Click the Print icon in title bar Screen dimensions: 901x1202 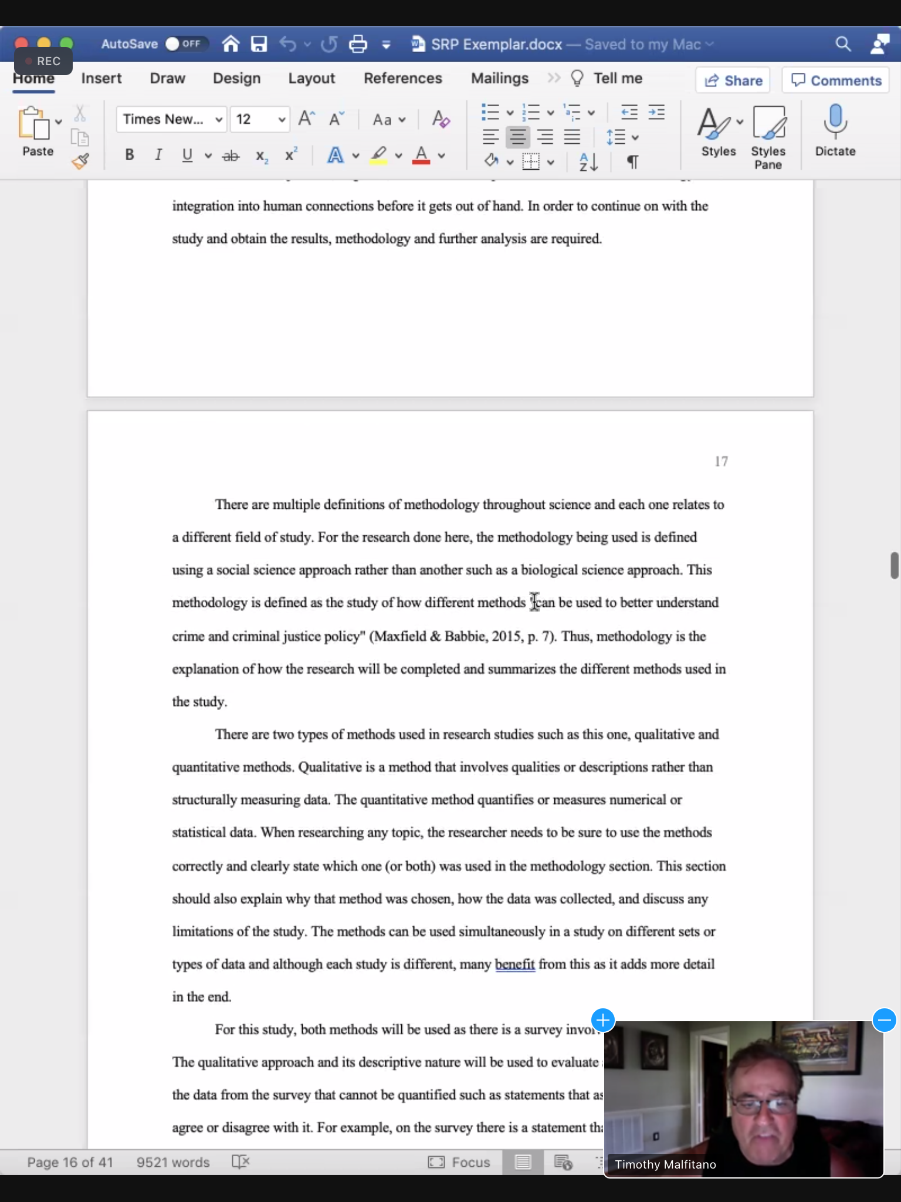point(358,44)
